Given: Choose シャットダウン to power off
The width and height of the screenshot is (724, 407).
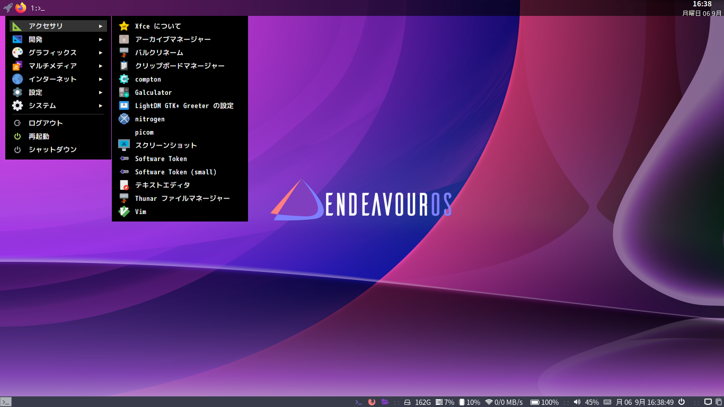Looking at the screenshot, I should click(58, 149).
